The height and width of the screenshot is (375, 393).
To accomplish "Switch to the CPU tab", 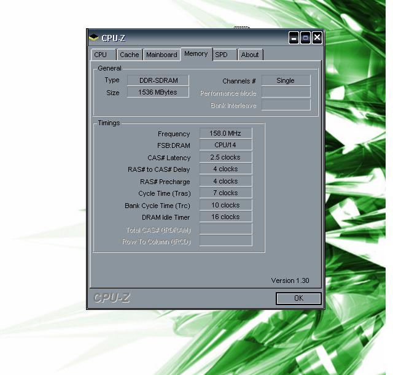I will point(104,55).
